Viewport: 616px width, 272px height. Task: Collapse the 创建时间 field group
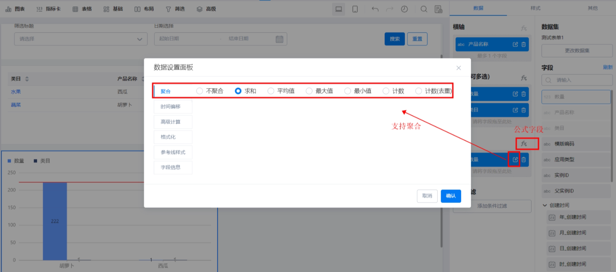click(545, 205)
